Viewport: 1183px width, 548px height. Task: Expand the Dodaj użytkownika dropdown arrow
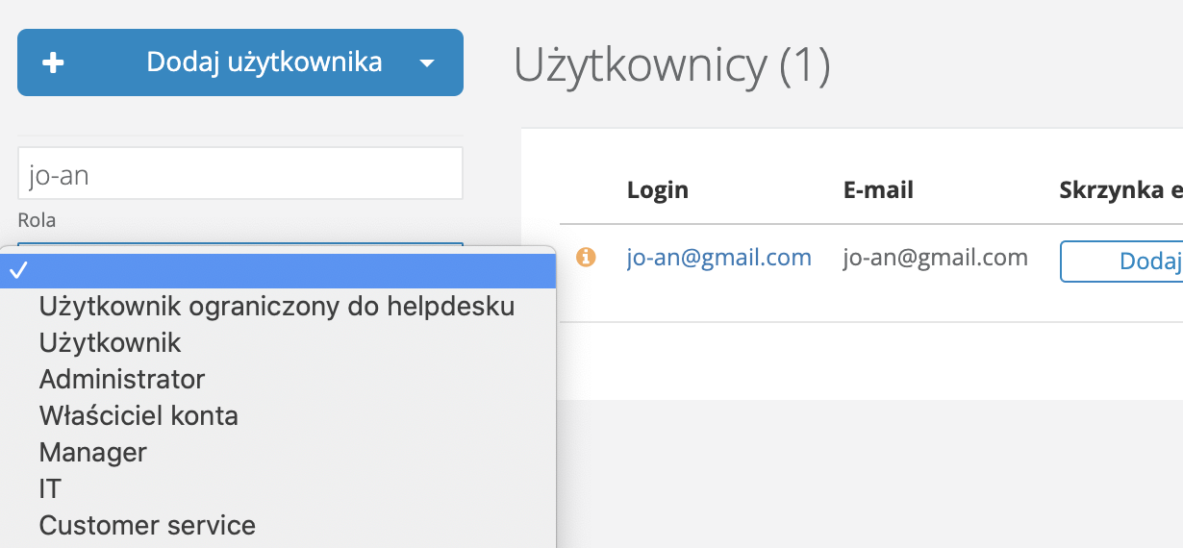[427, 63]
